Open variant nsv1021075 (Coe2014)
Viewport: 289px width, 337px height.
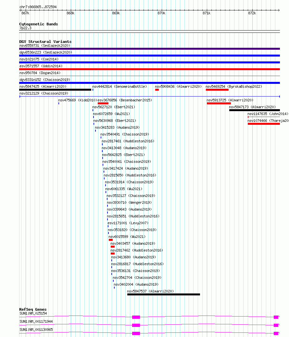[x=39, y=59]
